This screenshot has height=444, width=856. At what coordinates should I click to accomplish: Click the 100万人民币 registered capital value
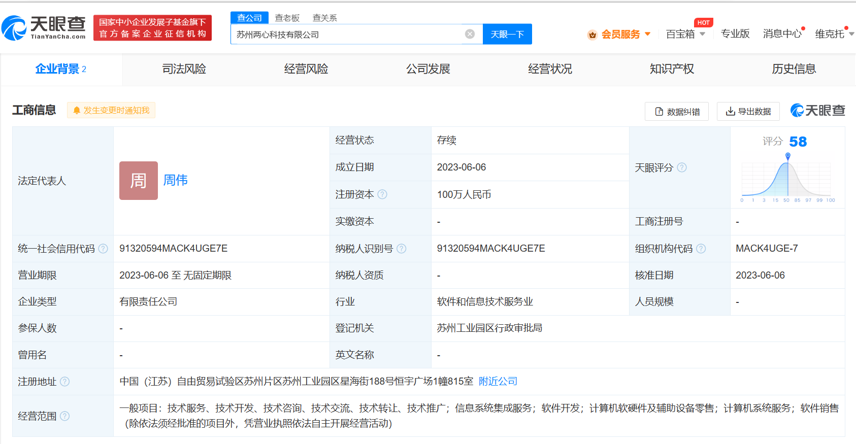click(x=464, y=195)
